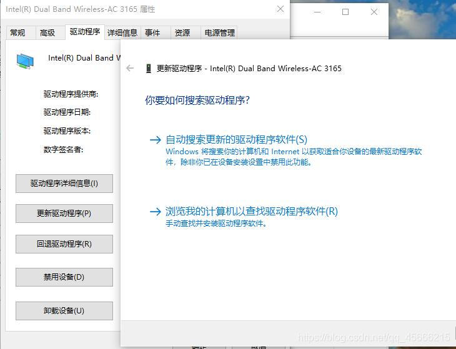Click the 手动查找并安装驱动程序软件 description
Viewport: 456px width, 349px height.
point(216,224)
